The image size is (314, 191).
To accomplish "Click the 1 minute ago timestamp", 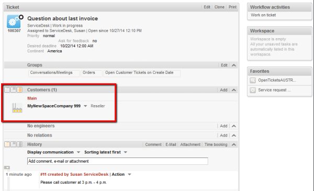I will tap(19, 174).
